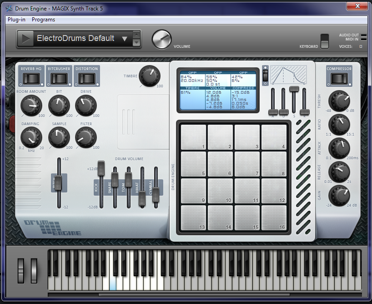Click the compressor GAIN knob
The height and width of the screenshot is (304, 372).
click(x=339, y=196)
